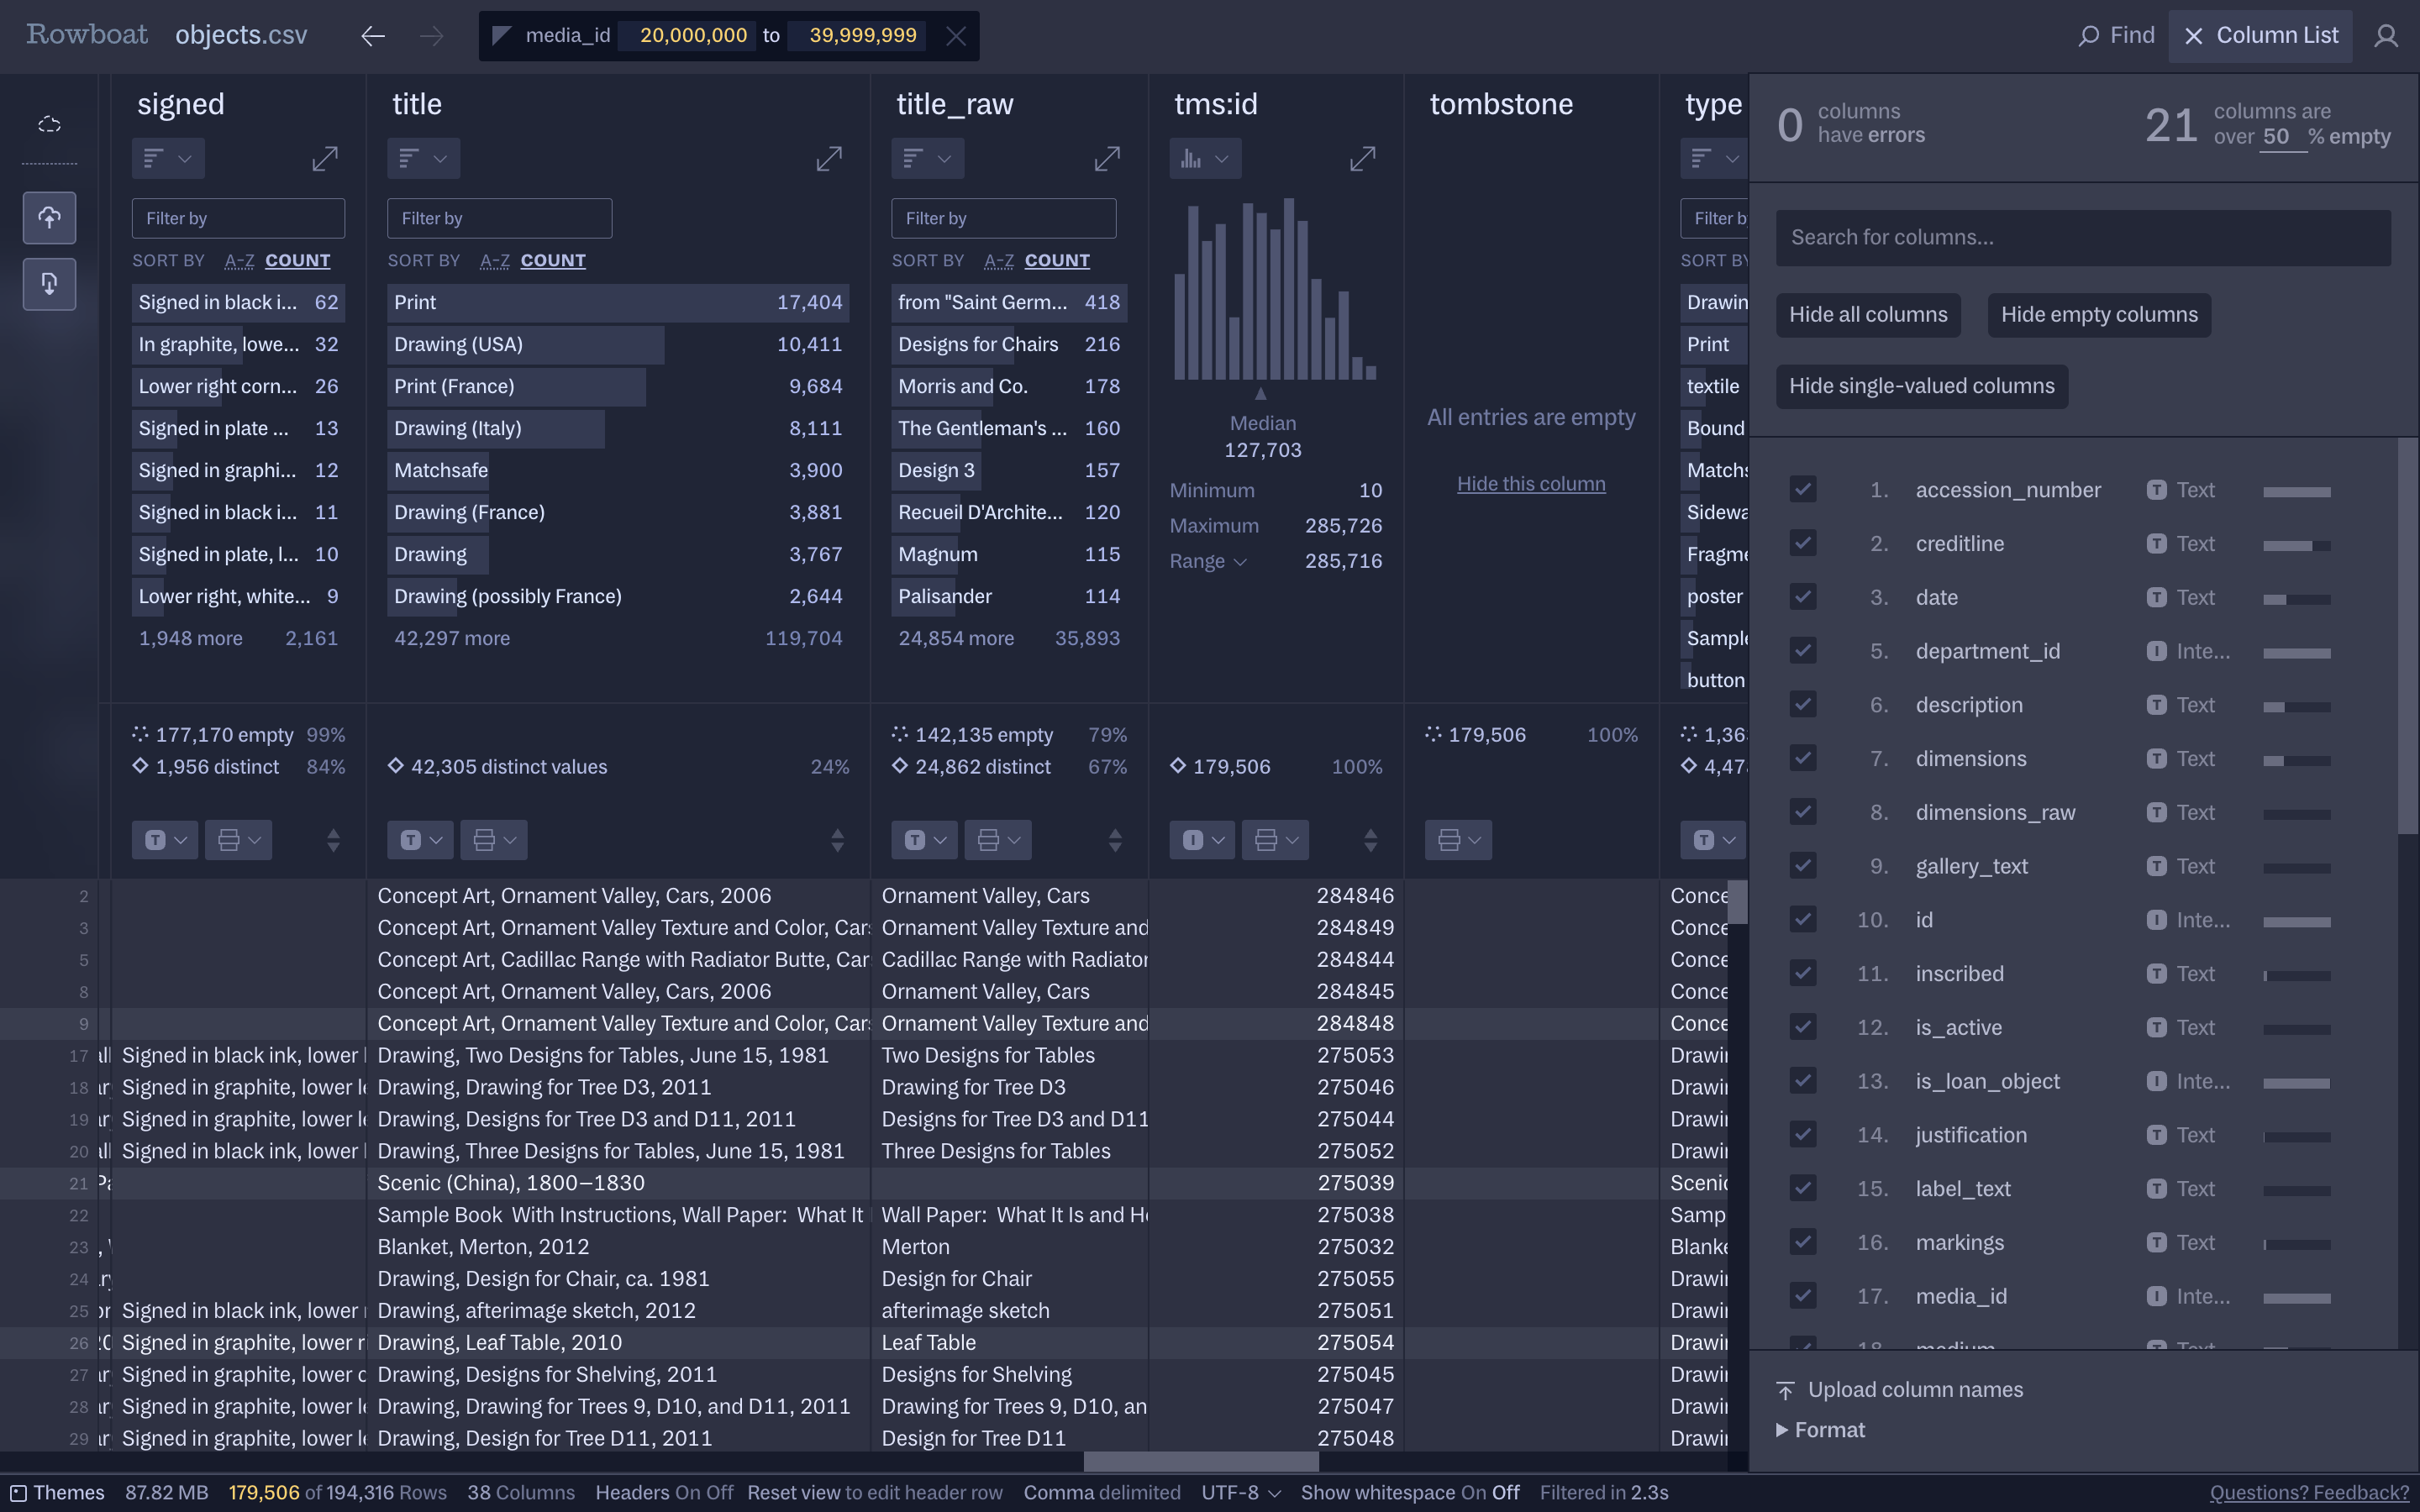
Task: Click the upload cloud icon in left sidebar
Action: [49, 217]
